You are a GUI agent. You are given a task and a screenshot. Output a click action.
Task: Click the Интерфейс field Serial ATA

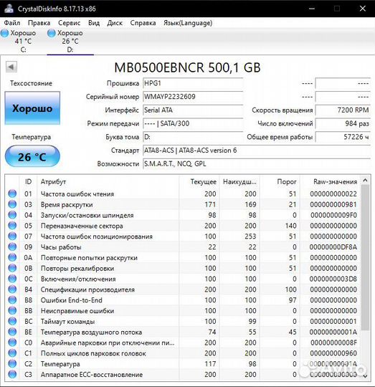[193, 110]
